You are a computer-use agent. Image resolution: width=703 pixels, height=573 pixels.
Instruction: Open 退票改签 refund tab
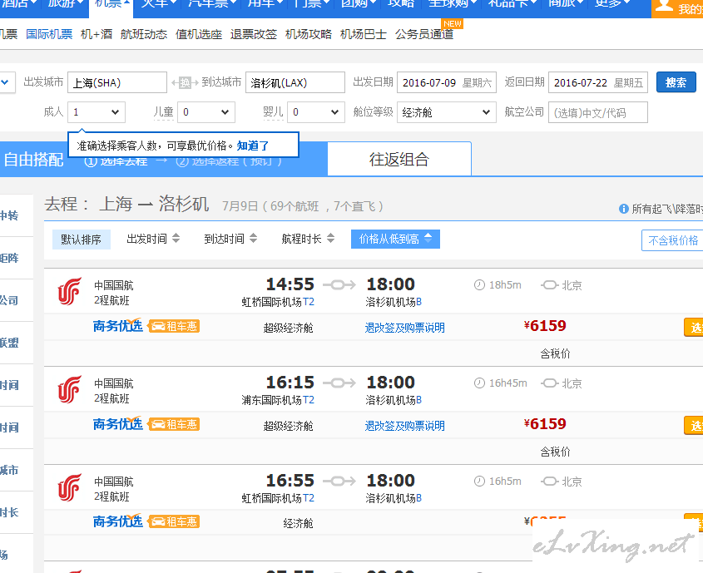[x=254, y=34]
